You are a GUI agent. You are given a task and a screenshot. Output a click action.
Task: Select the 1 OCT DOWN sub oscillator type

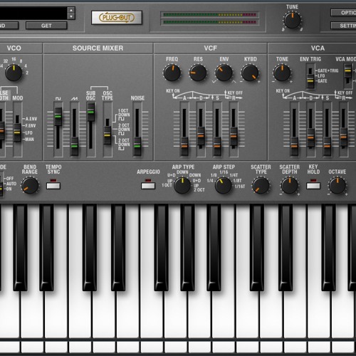pyautogui.click(x=124, y=115)
